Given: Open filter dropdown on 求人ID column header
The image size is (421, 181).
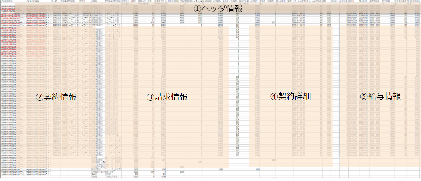Looking at the screenshot, I should click(59, 4).
